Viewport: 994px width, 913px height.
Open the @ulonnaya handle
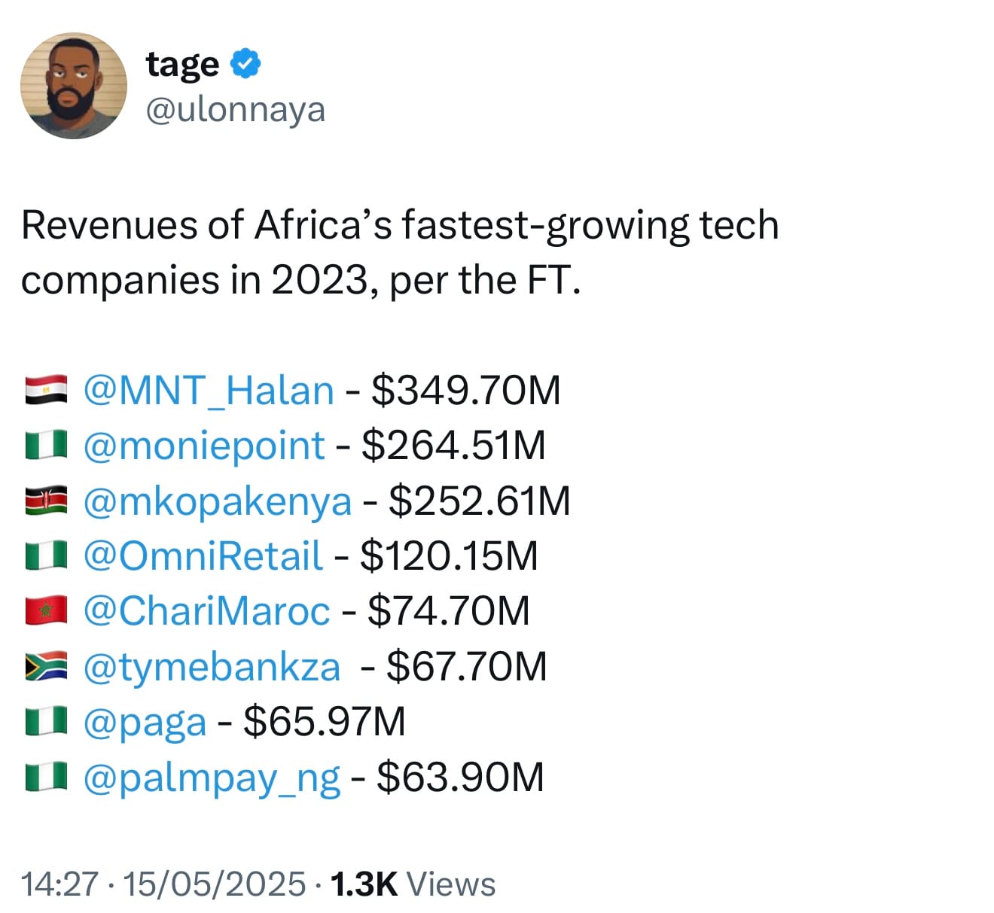236,110
